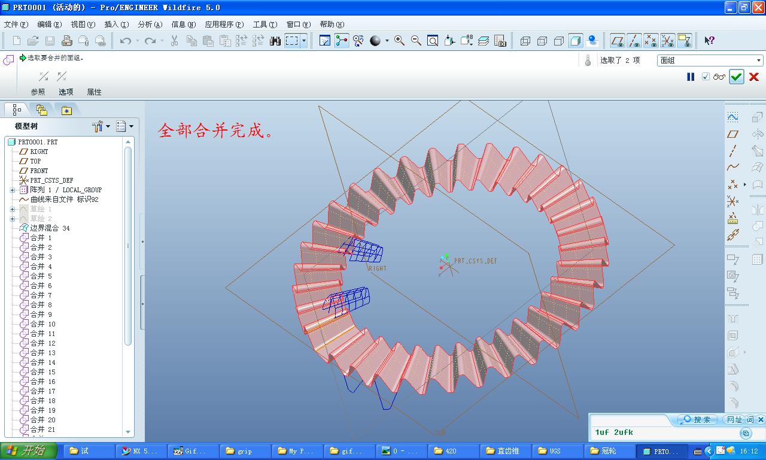Expand the datum point flyout arrow
766x460 pixels.
pos(745,184)
